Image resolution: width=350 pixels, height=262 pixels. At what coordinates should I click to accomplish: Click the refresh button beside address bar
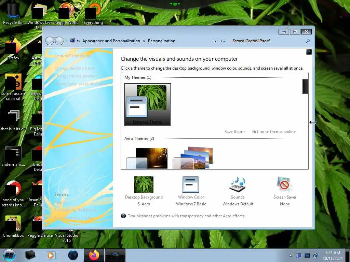(223, 41)
